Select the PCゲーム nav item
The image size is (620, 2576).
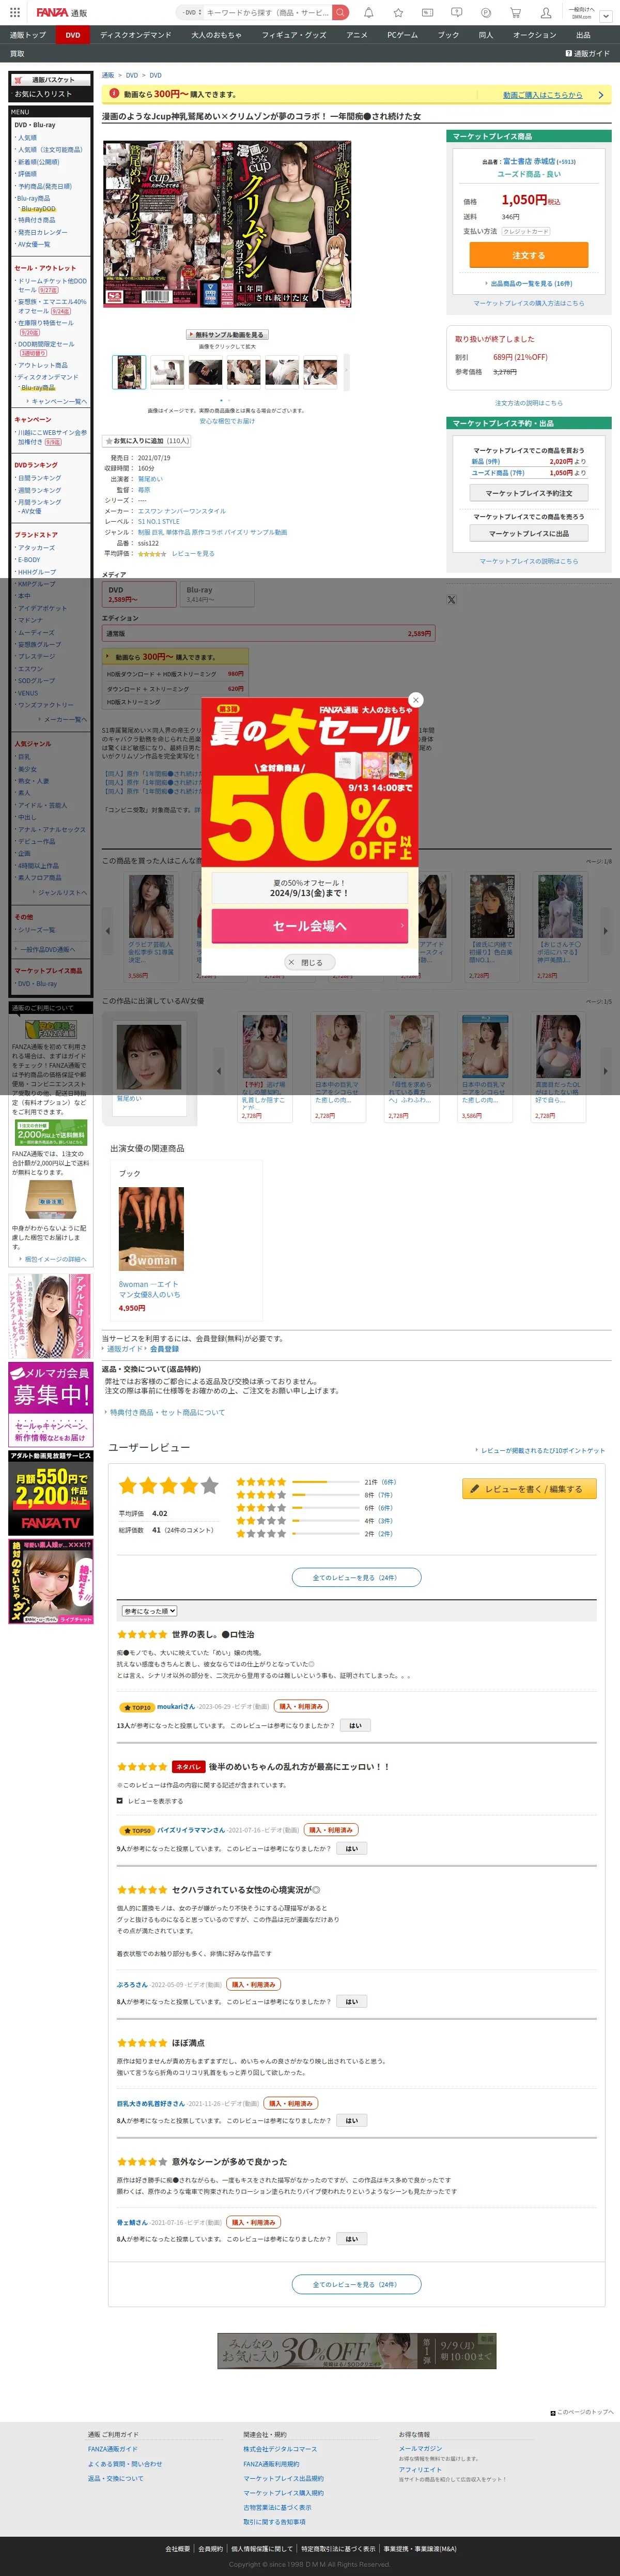coord(402,35)
